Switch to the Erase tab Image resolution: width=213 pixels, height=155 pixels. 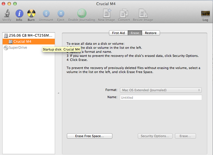pyautogui.click(x=135, y=33)
